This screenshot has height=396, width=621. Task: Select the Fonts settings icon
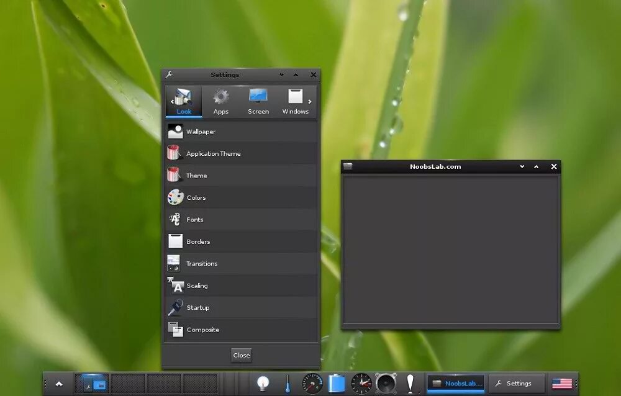(175, 219)
